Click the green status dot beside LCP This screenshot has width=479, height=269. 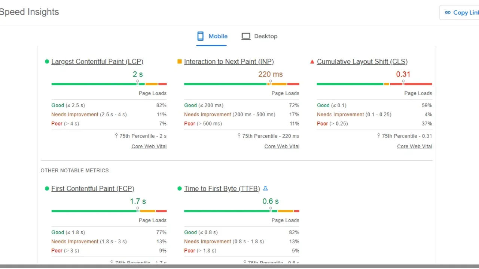click(x=47, y=61)
